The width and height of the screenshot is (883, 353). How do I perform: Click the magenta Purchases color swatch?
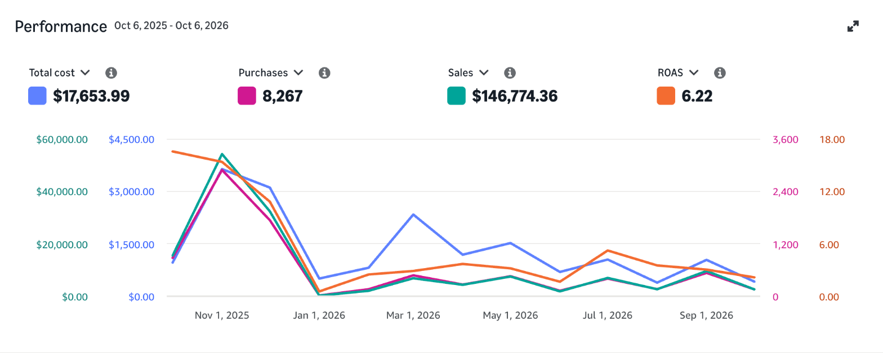pyautogui.click(x=247, y=96)
